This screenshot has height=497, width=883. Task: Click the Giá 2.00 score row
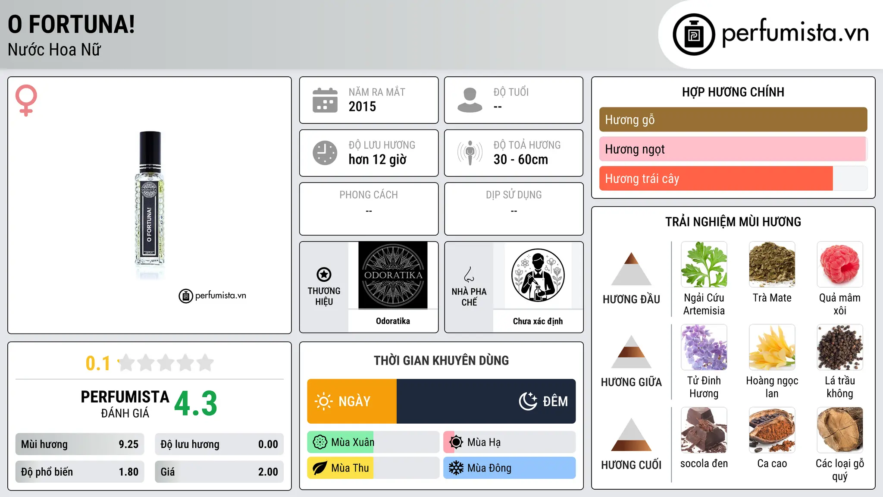tap(219, 472)
